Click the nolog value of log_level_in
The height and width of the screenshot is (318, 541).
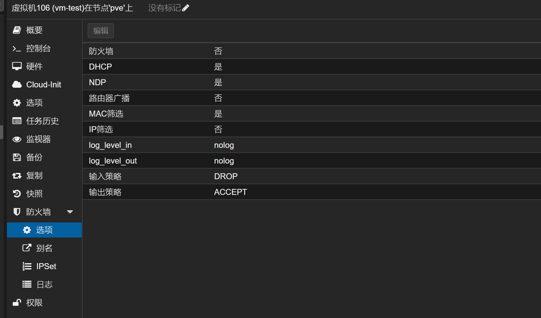[224, 145]
